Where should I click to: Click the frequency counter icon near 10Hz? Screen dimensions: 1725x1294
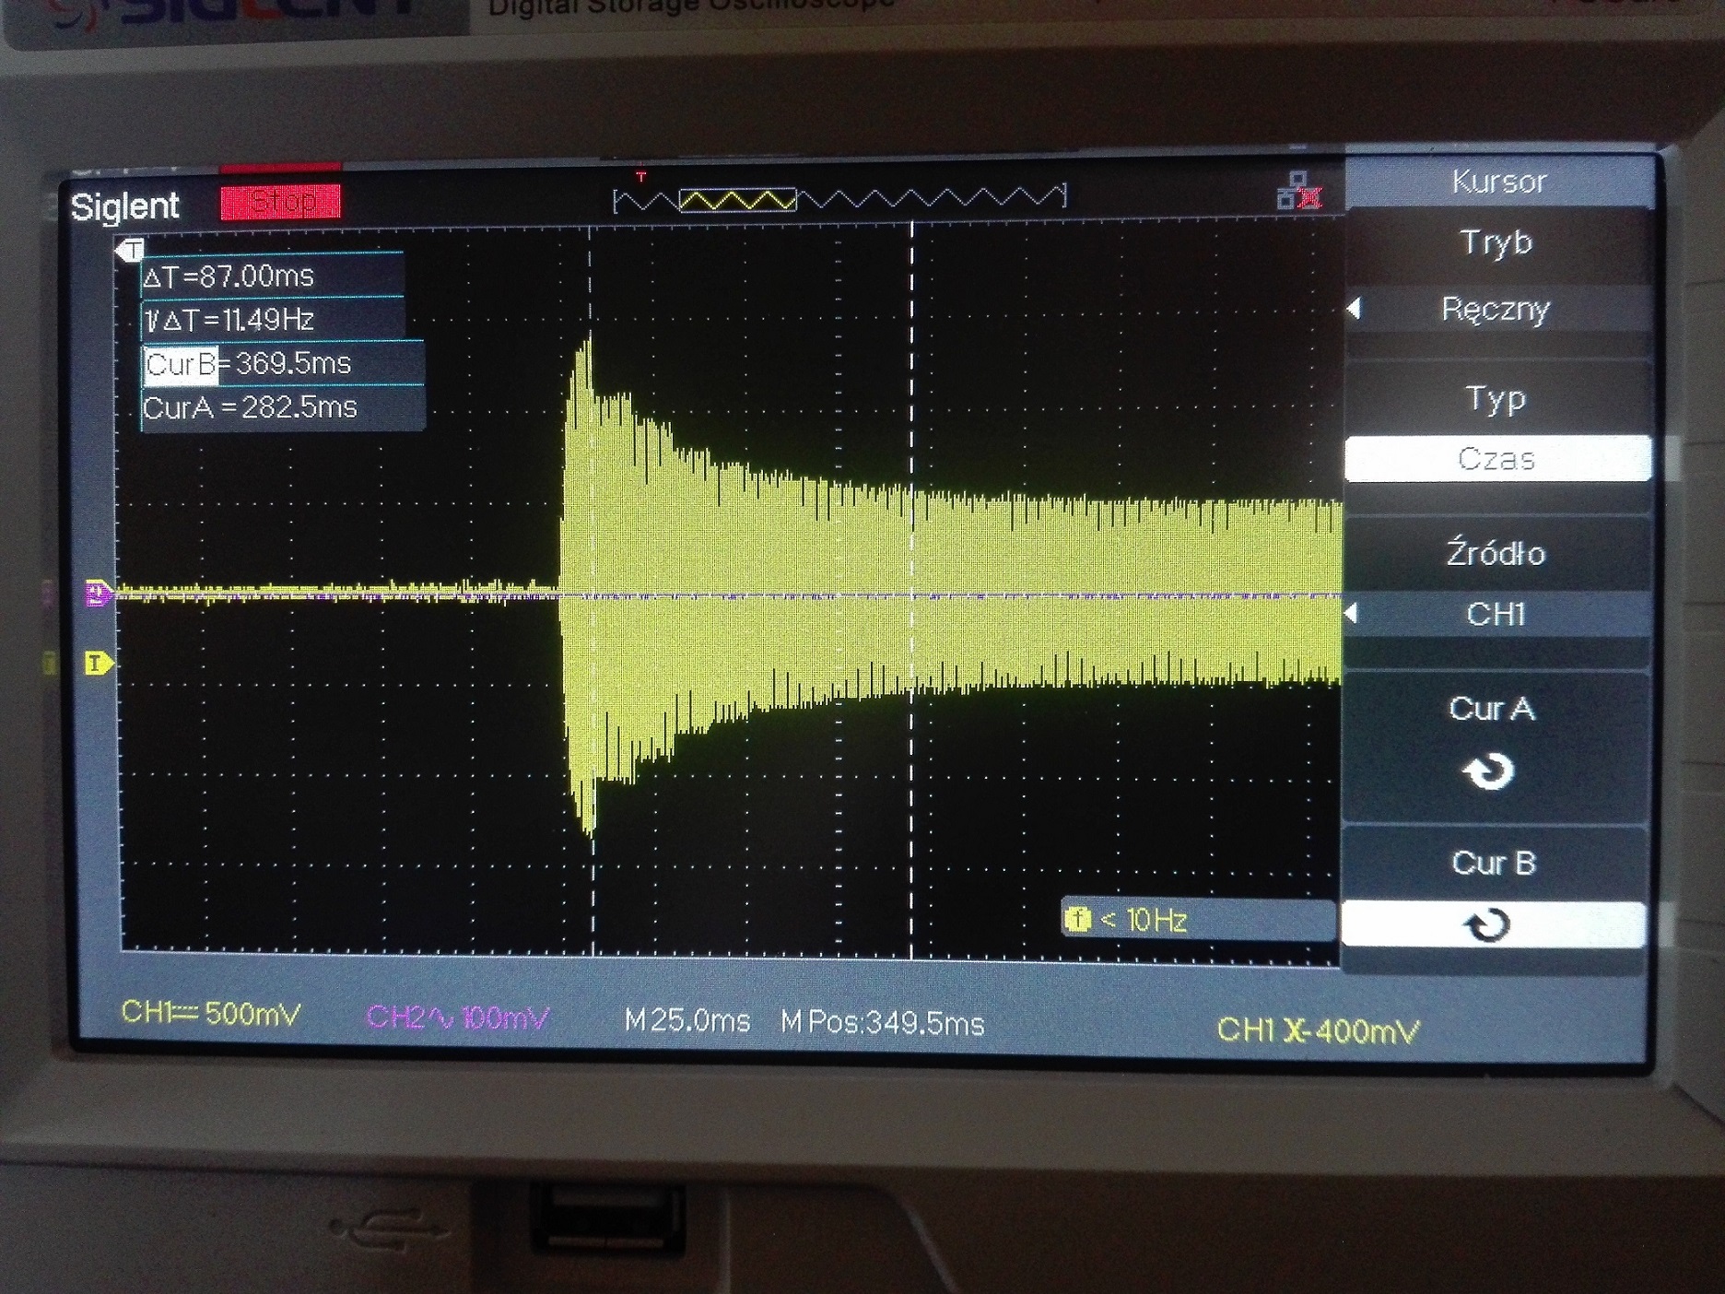pyautogui.click(x=1077, y=919)
